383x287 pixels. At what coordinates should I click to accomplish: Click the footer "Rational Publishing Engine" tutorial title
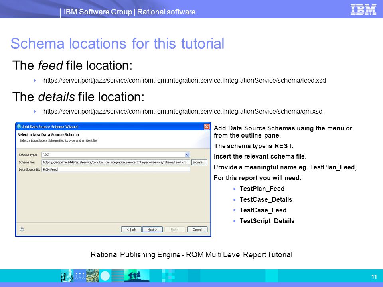point(191,255)
